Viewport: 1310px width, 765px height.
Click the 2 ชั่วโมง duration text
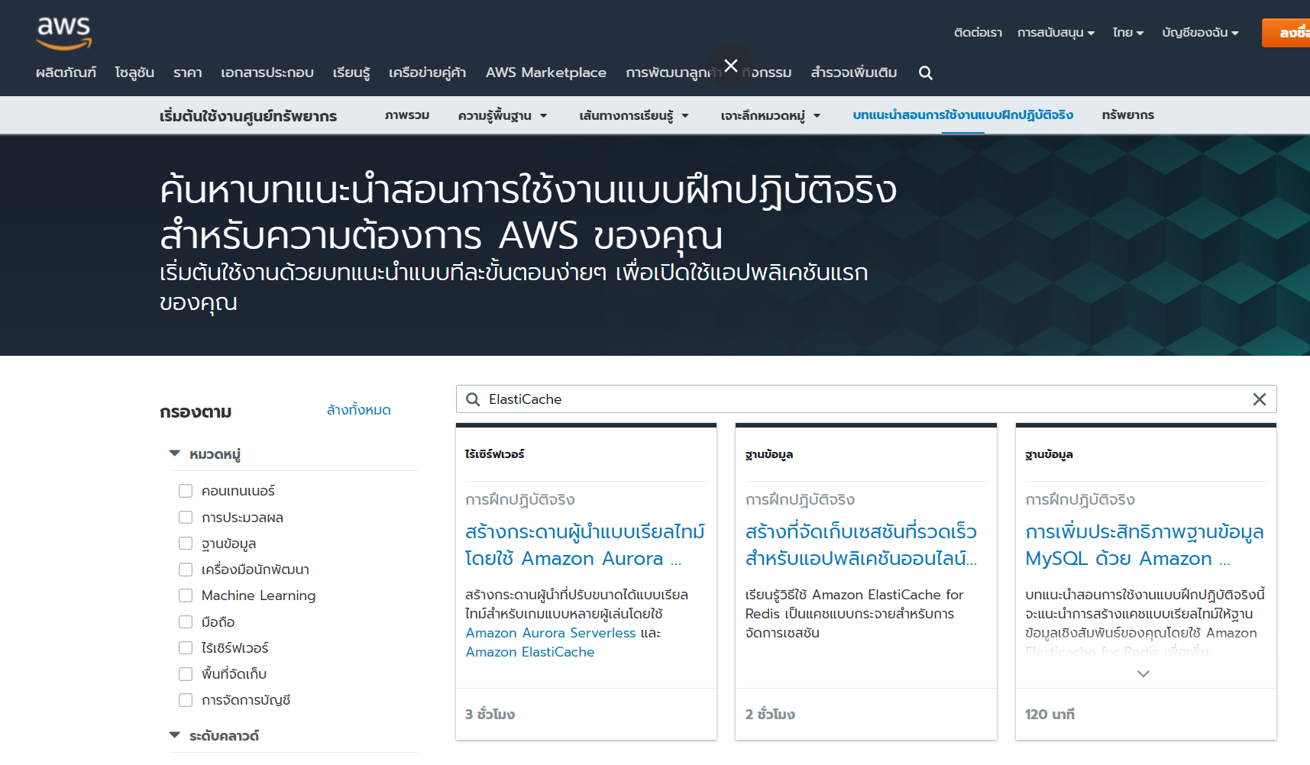(770, 715)
